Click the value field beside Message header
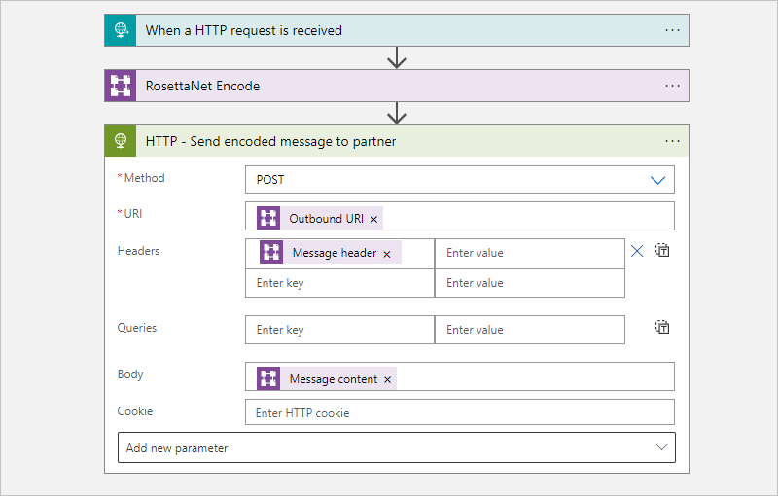The image size is (778, 496). click(x=529, y=253)
